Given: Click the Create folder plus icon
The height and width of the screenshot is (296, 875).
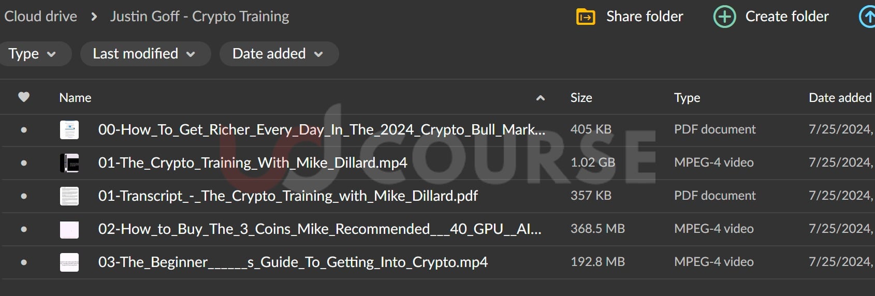Looking at the screenshot, I should click(x=724, y=17).
